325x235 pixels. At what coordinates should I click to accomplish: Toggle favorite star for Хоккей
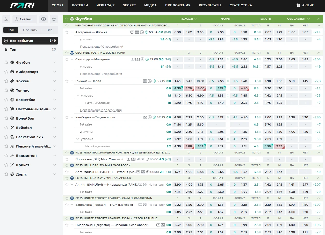(x=7, y=81)
